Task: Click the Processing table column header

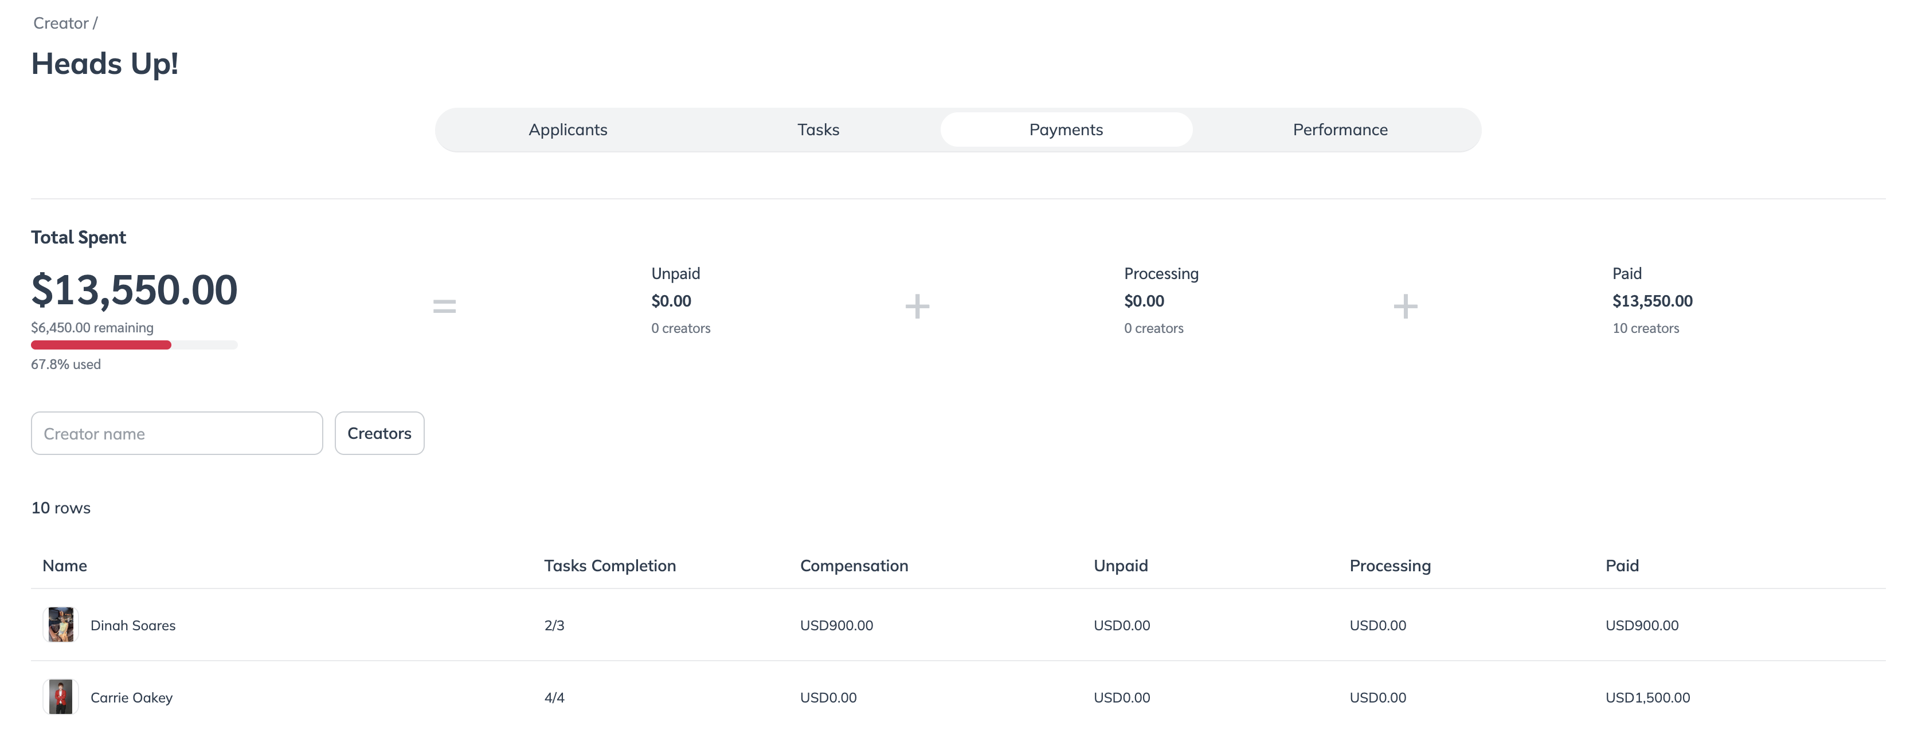Action: pyautogui.click(x=1389, y=566)
